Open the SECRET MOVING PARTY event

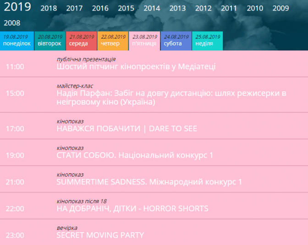tap(100, 235)
